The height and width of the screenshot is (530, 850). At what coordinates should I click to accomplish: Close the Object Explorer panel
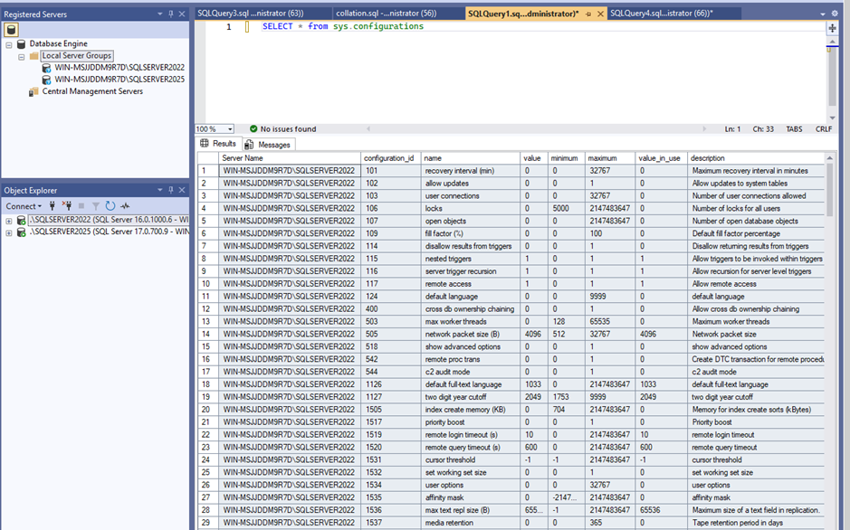pos(182,190)
